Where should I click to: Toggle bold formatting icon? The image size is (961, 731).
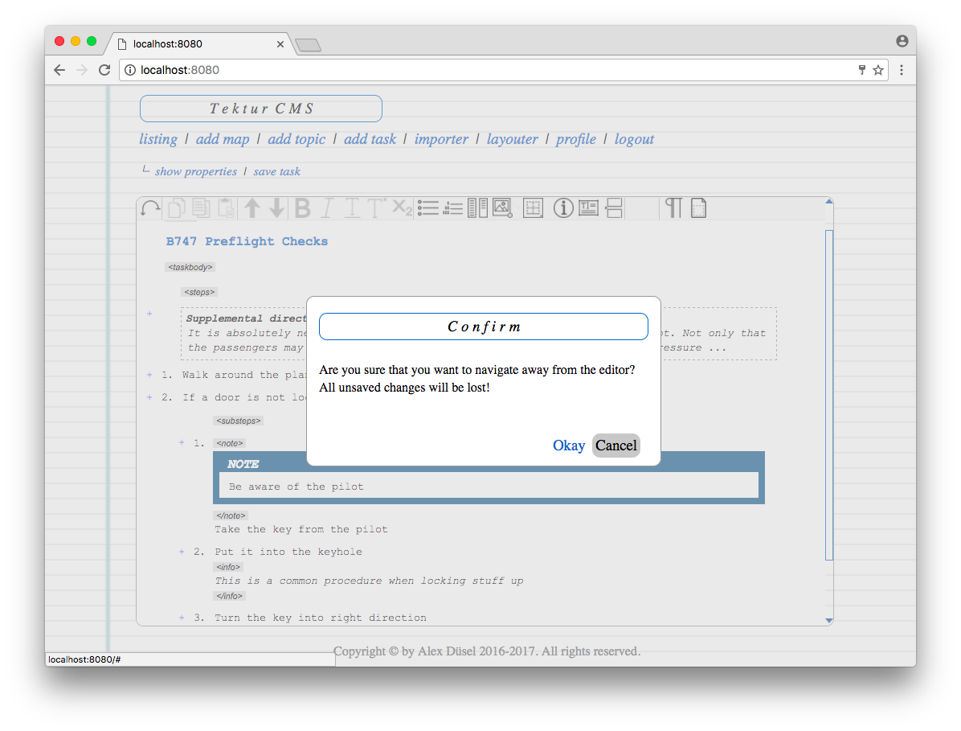tap(302, 208)
